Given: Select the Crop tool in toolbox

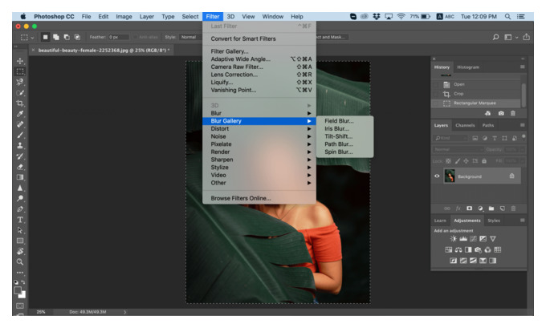Looking at the screenshot, I should tap(20, 103).
